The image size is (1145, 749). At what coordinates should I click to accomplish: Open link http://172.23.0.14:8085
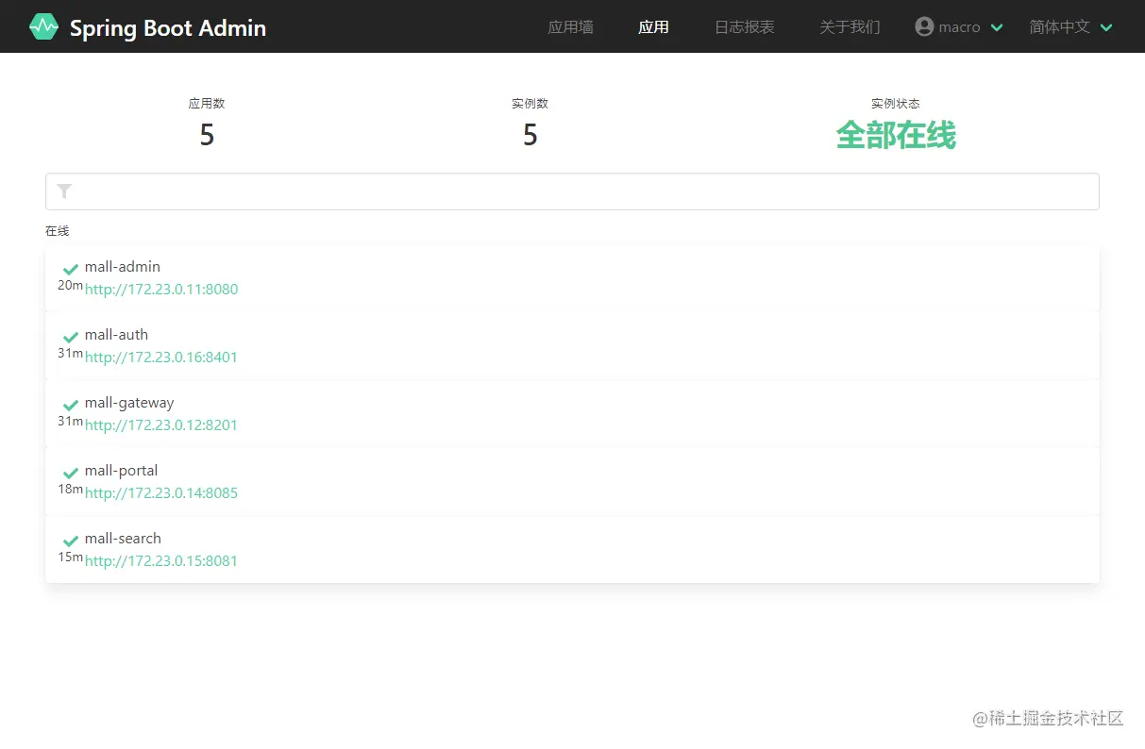point(161,493)
